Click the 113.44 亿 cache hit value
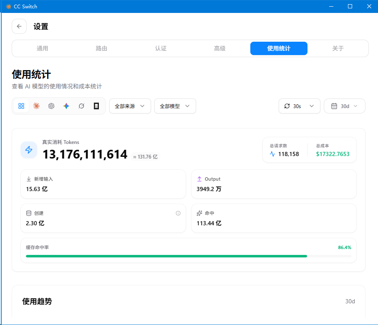Screen dimensions: 378x325 pyautogui.click(x=209, y=223)
